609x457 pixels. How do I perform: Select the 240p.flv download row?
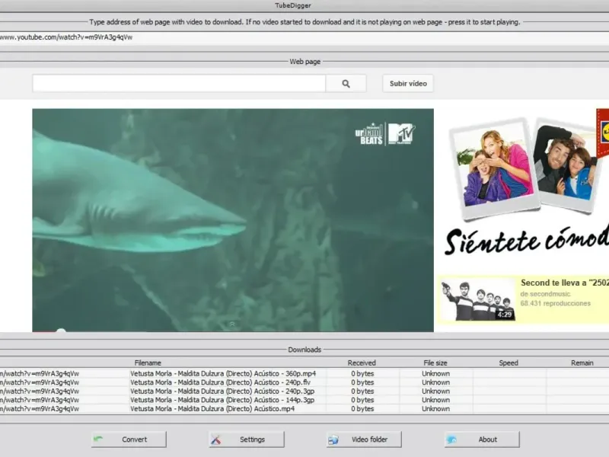(x=222, y=382)
